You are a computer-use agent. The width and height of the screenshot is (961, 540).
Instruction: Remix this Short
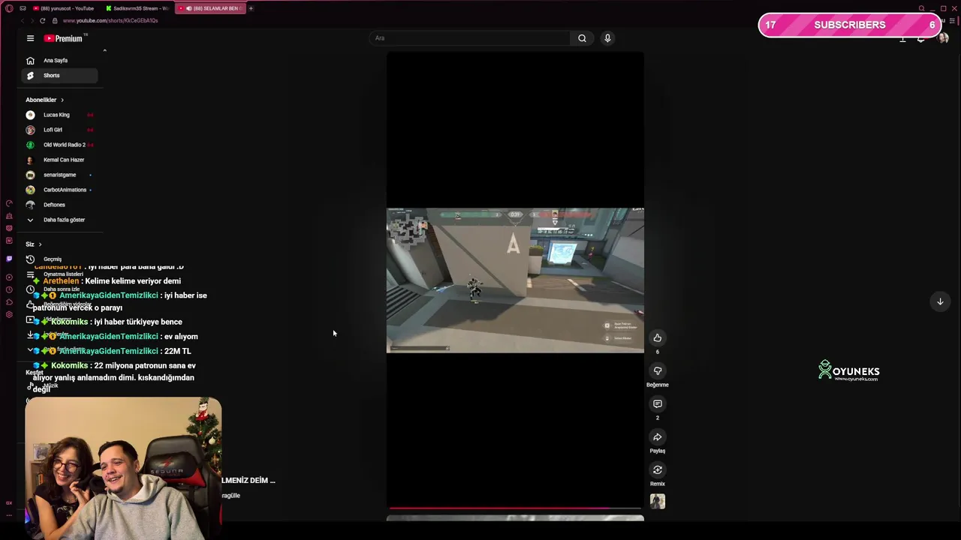[x=657, y=469]
